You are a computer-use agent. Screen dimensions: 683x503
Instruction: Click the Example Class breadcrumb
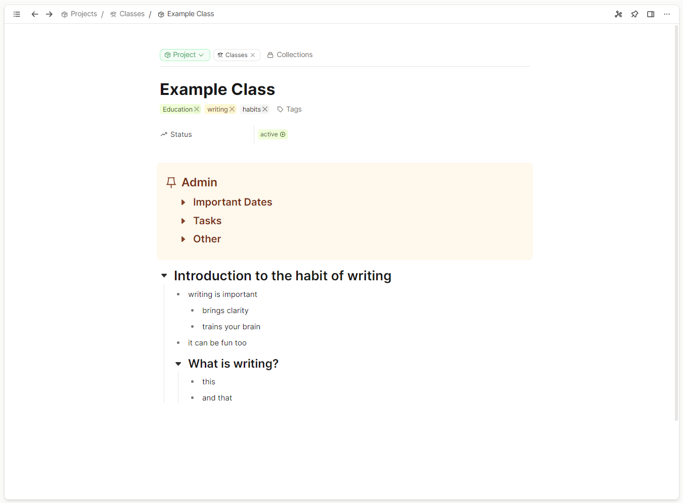[186, 14]
